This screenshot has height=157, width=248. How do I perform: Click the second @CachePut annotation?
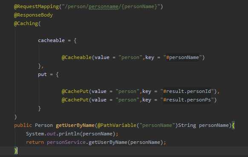[x=75, y=100]
